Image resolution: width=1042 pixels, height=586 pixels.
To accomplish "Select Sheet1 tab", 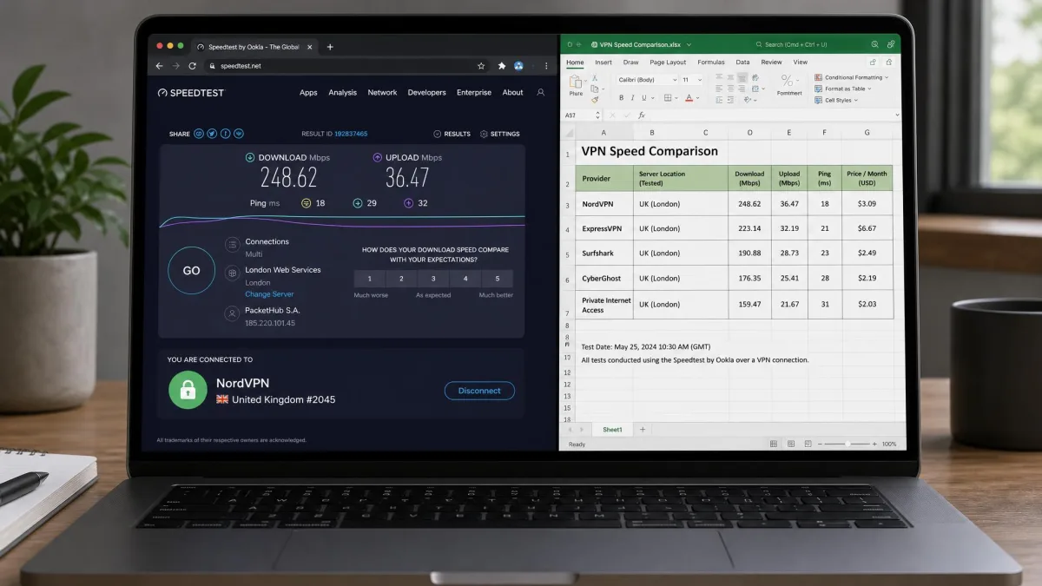I will (x=612, y=430).
